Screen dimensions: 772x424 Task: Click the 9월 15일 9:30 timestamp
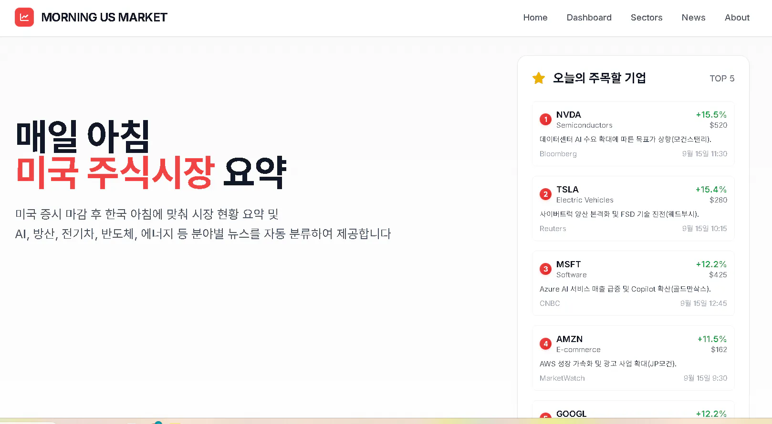coord(705,378)
